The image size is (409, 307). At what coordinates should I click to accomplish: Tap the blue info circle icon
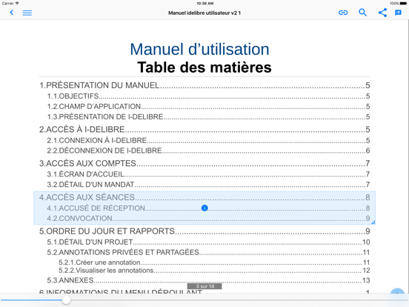tap(204, 208)
